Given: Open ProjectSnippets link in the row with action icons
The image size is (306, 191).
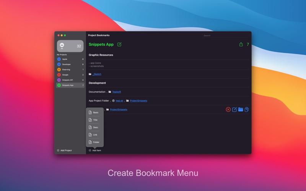Looking at the screenshot, I should point(119,110).
